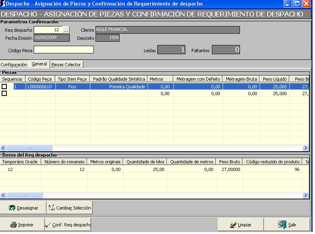Click the Desasignar button icon
The height and width of the screenshot is (234, 315).
click(12, 208)
